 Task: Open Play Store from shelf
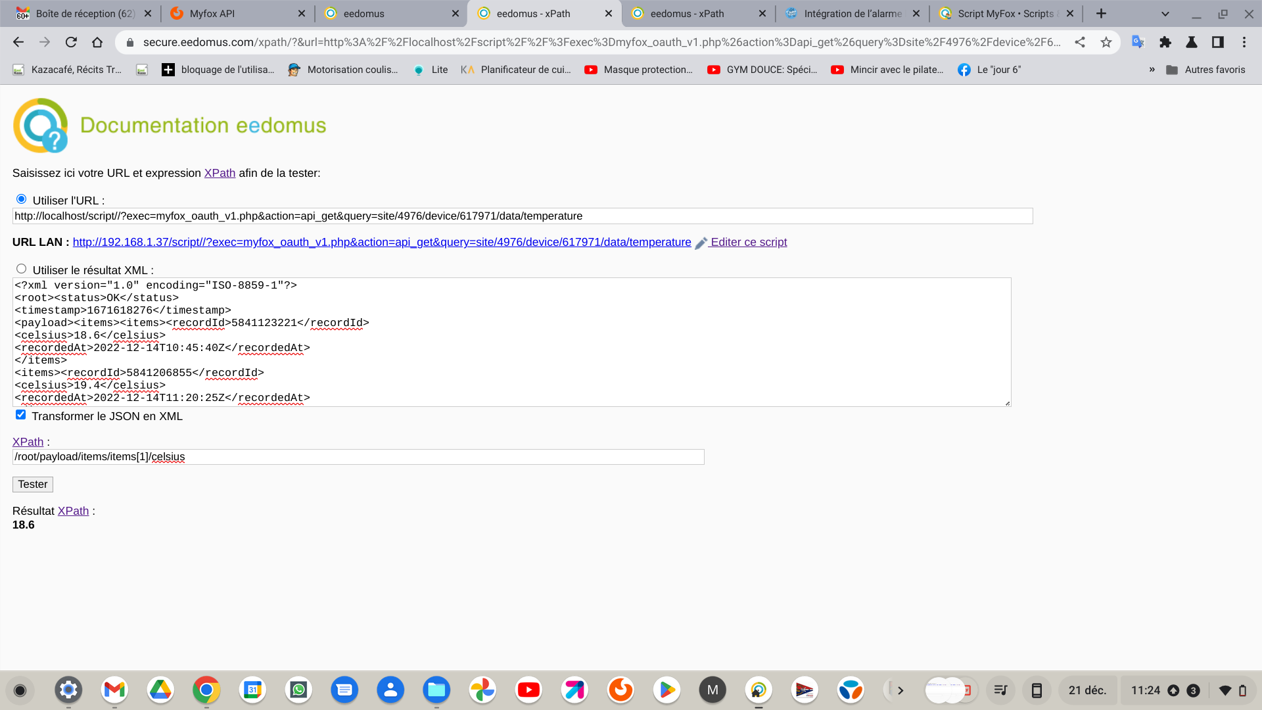tap(666, 690)
